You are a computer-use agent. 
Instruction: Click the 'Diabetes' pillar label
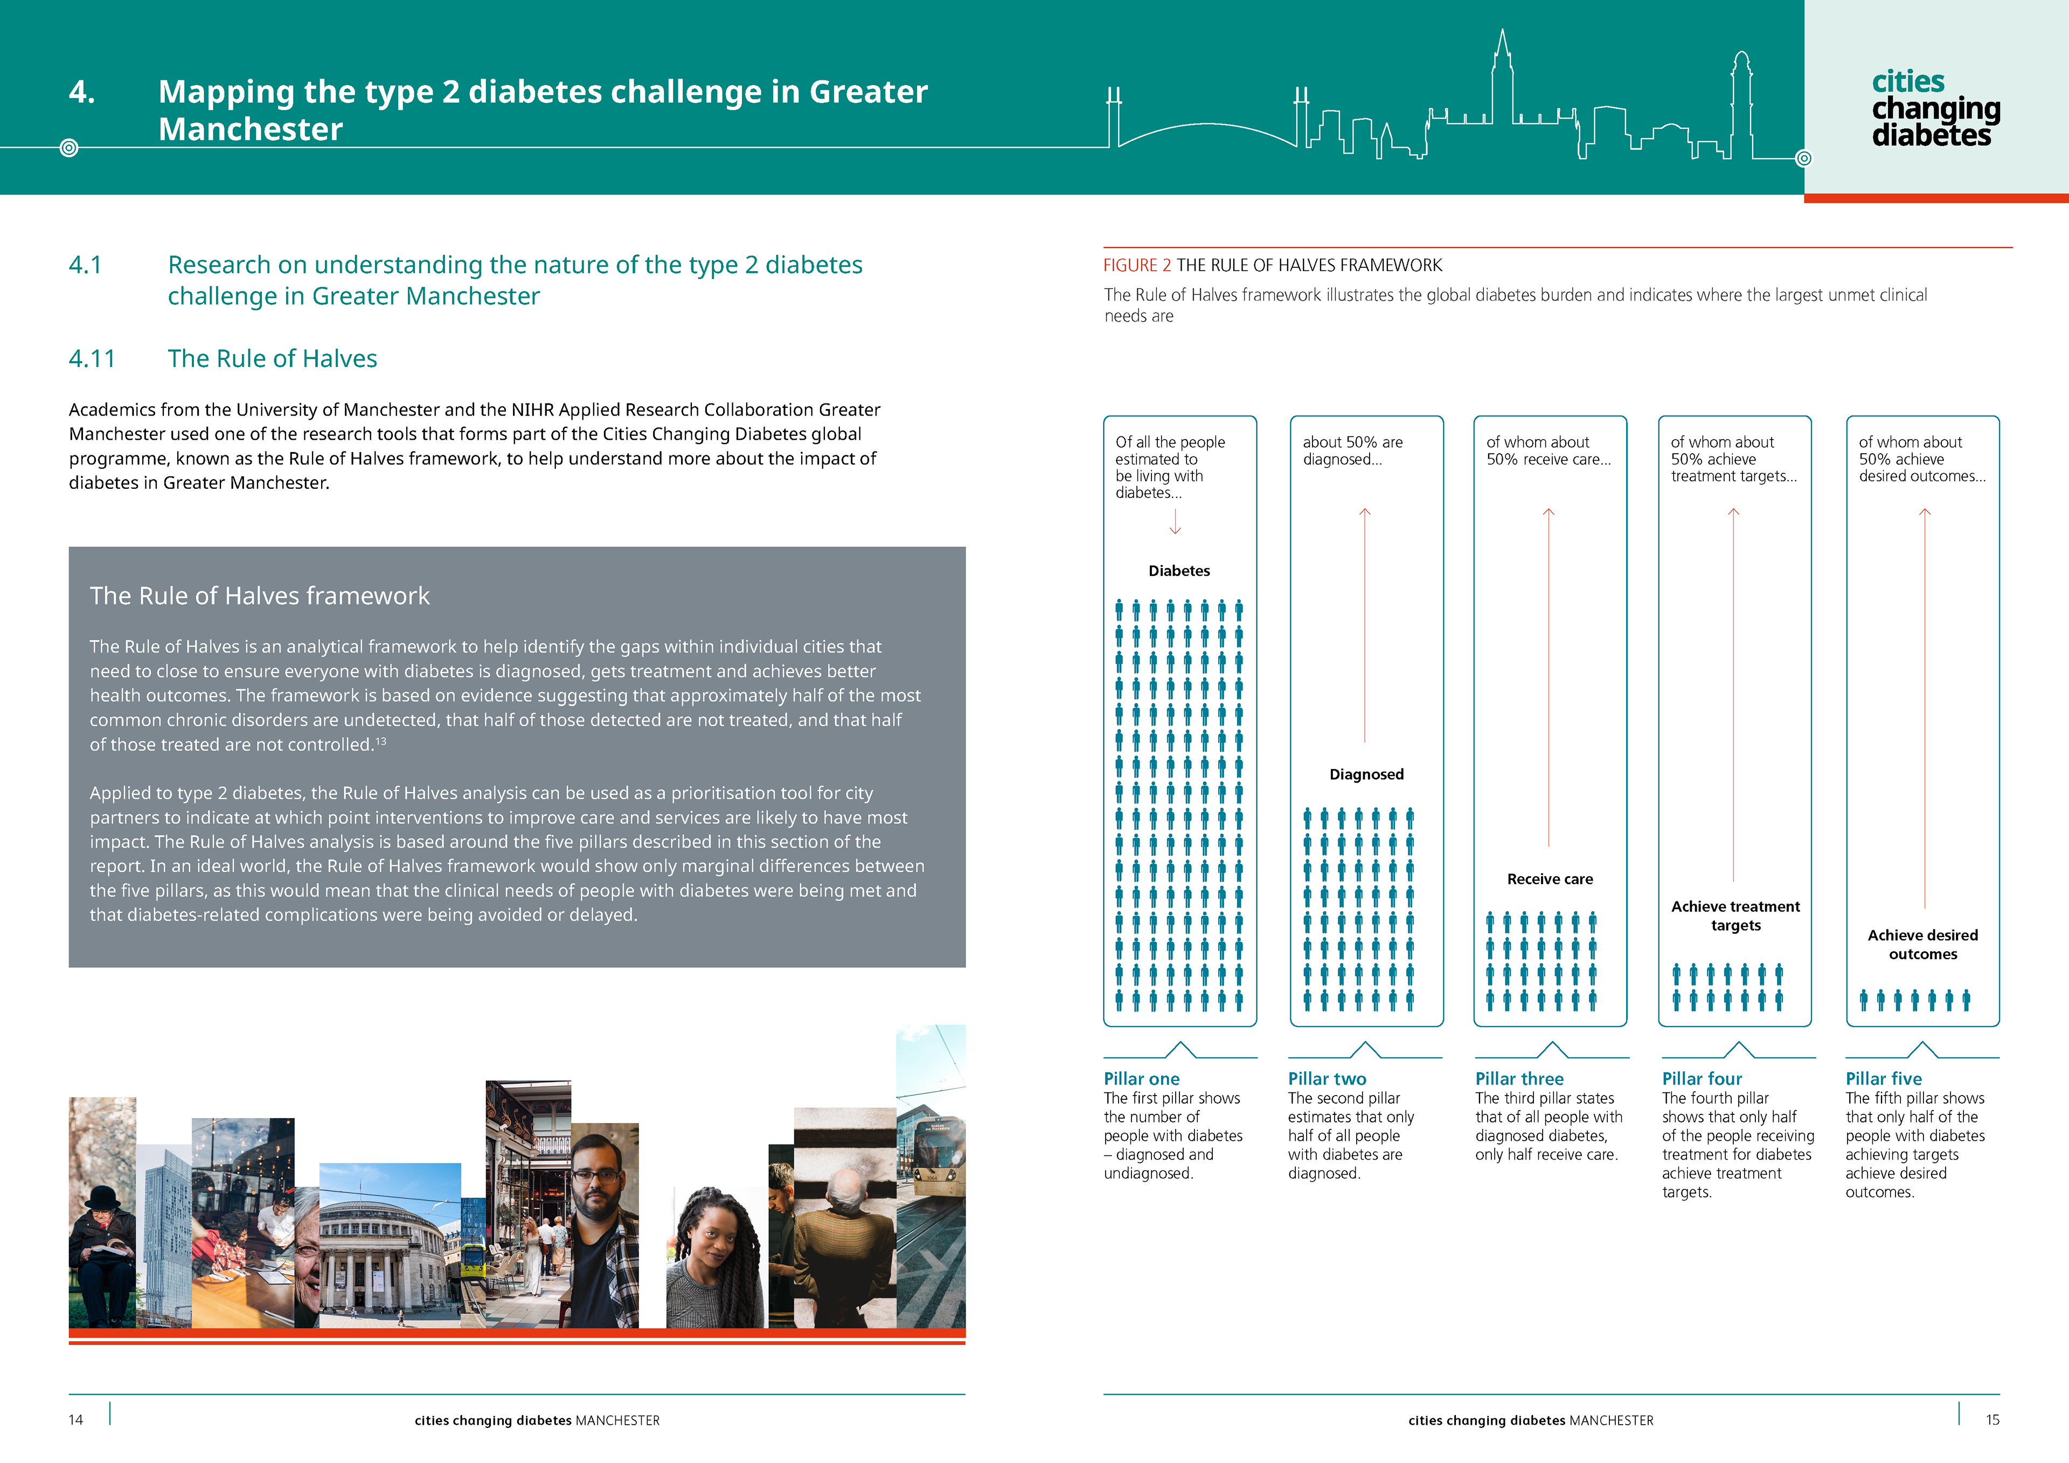coord(1179,571)
